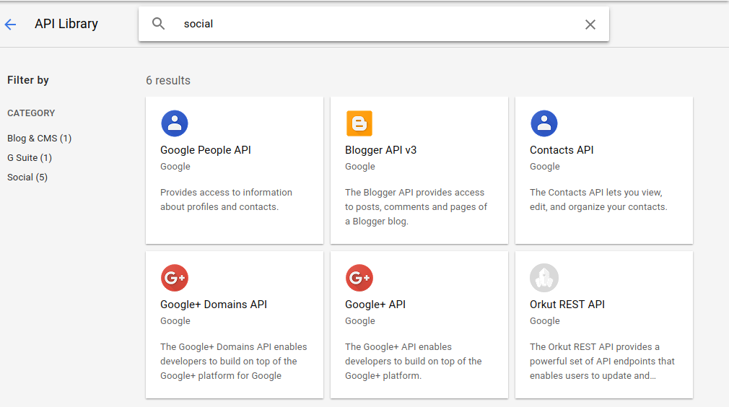Click the Orkut REST API description text
729x407 pixels.
pos(602,361)
